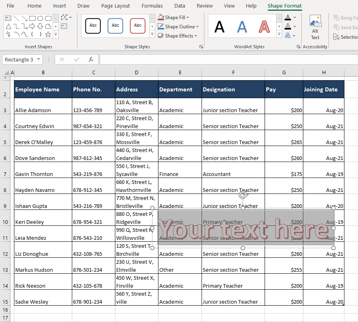Select the Star shape tool

[x=47, y=34]
